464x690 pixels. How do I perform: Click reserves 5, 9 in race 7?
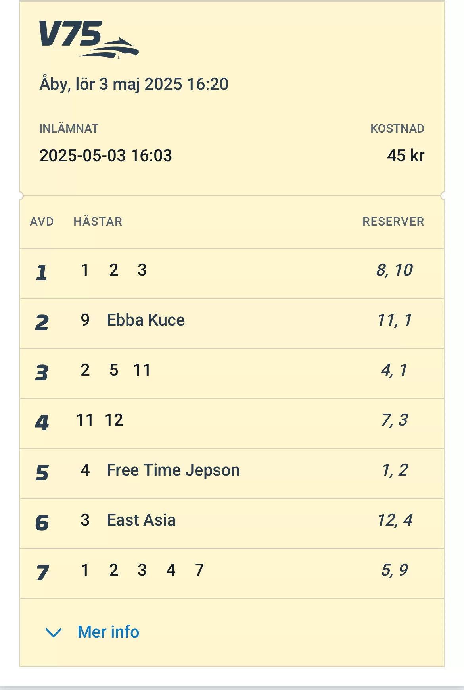click(x=394, y=571)
